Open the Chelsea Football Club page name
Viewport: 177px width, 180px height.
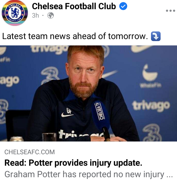tap(74, 6)
